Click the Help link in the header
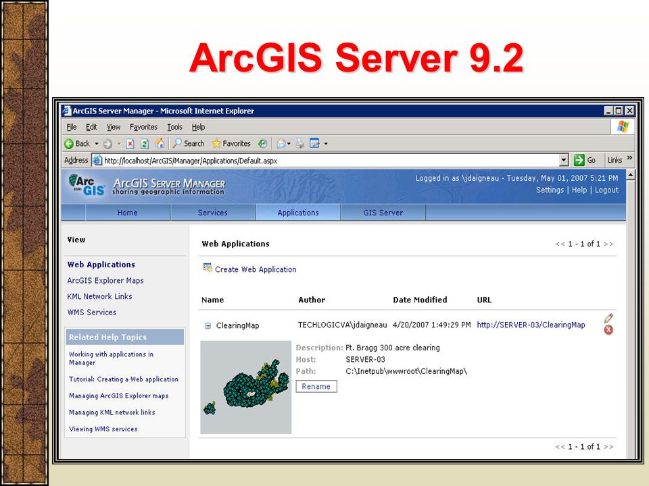Screen dimensions: 649x486 (x=579, y=190)
